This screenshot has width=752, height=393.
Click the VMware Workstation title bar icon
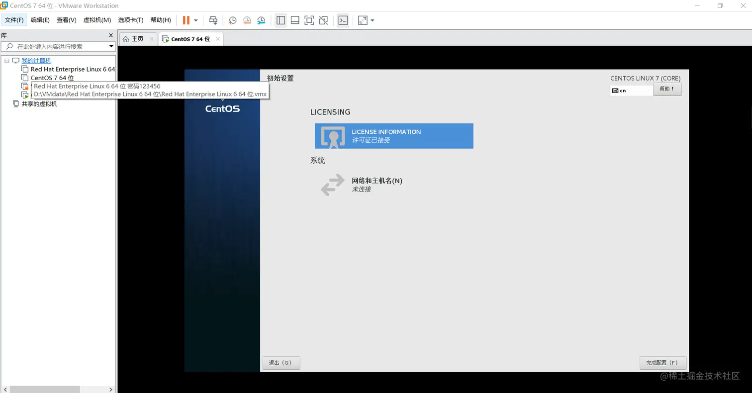4,5
